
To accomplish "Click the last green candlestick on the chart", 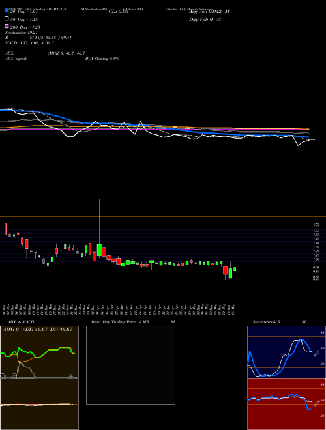I will [x=235, y=269].
